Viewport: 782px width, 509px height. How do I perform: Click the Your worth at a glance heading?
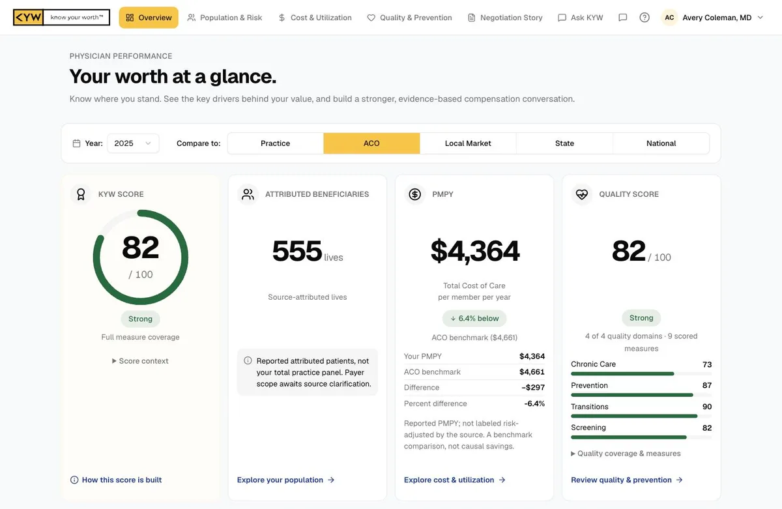[x=173, y=77]
